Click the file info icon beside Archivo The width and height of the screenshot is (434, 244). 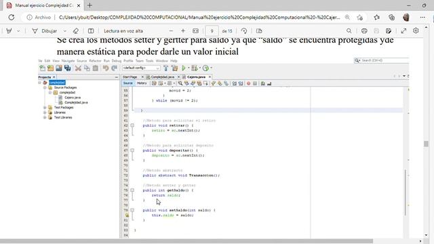point(29,17)
